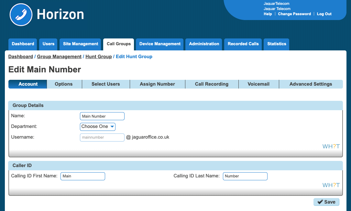
Task: Open the Hunt Group breadcrumb link
Action: pos(98,57)
